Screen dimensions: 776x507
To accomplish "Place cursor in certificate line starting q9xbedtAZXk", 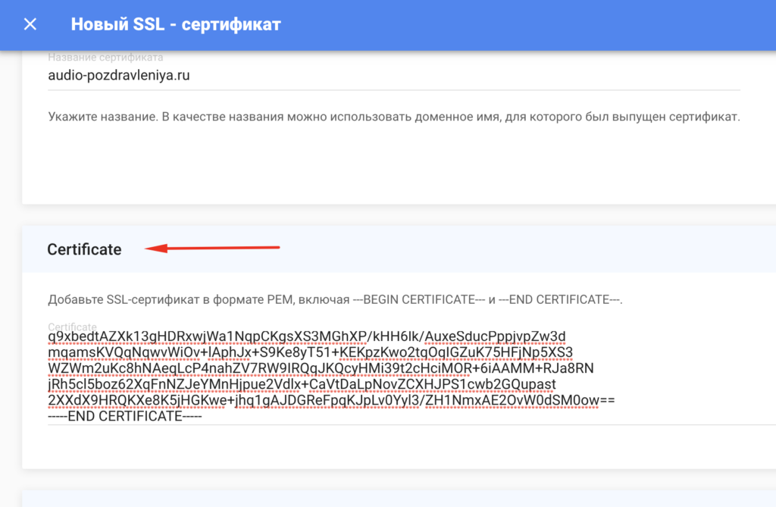I will 306,336.
